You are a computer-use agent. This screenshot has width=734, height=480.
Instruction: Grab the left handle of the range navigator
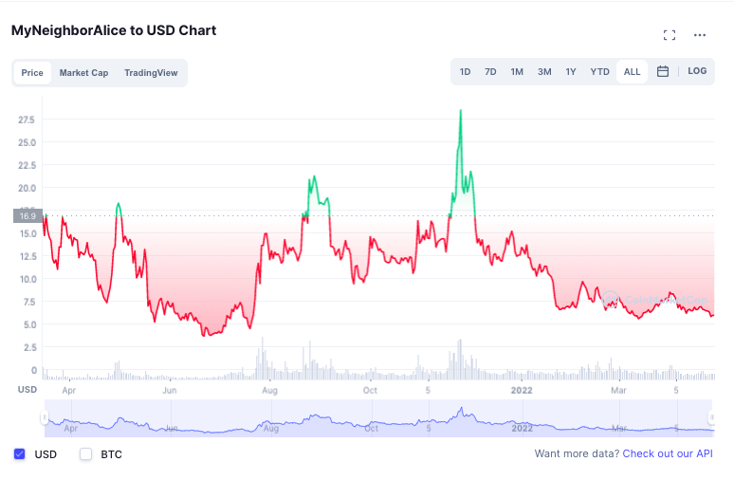click(x=45, y=416)
